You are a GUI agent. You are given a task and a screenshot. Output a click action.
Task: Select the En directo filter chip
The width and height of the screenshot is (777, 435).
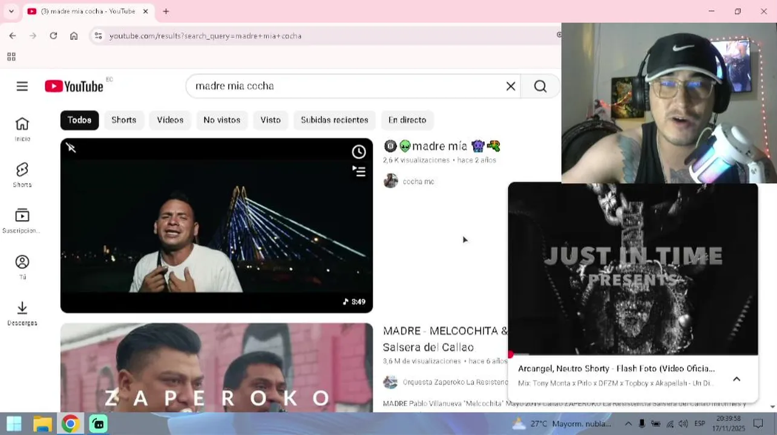407,120
